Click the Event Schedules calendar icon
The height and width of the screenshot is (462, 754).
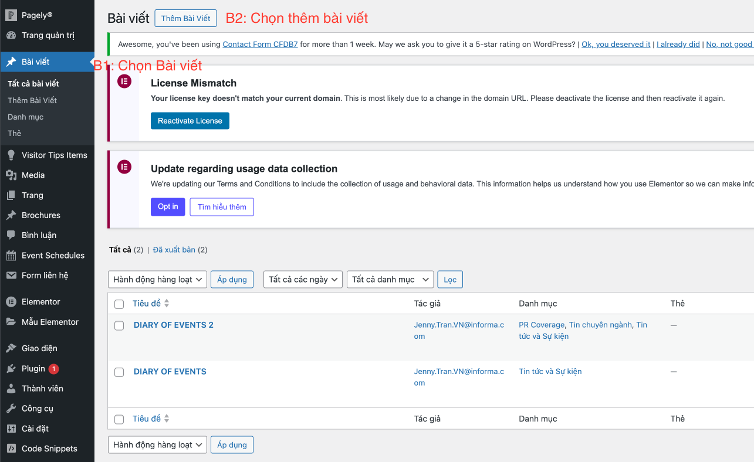tap(11, 256)
